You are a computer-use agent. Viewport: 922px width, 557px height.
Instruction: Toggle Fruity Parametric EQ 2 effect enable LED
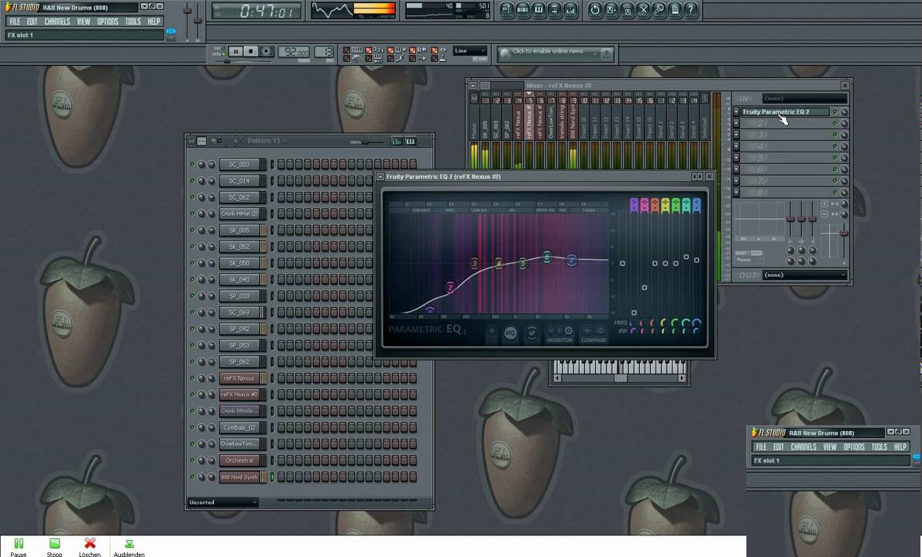(834, 112)
